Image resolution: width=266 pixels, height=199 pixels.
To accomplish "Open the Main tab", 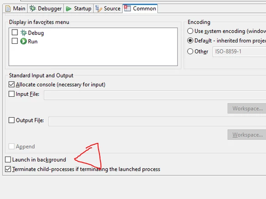I will click(x=15, y=9).
